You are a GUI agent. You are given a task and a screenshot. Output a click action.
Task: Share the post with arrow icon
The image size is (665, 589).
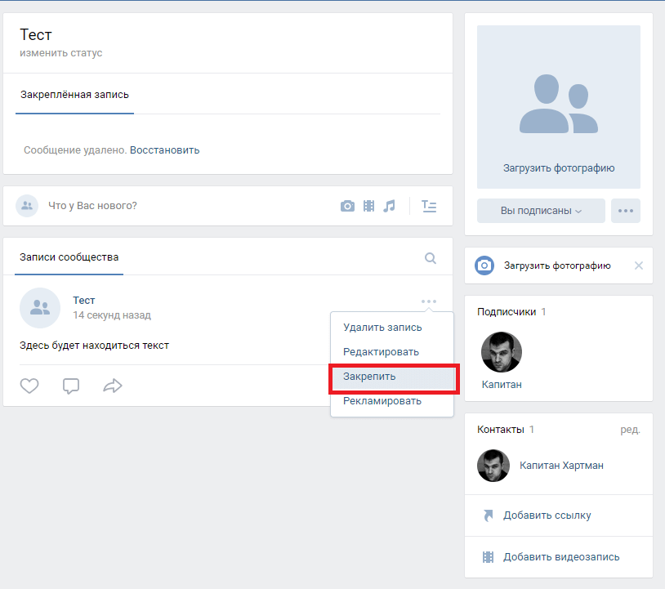tap(112, 386)
